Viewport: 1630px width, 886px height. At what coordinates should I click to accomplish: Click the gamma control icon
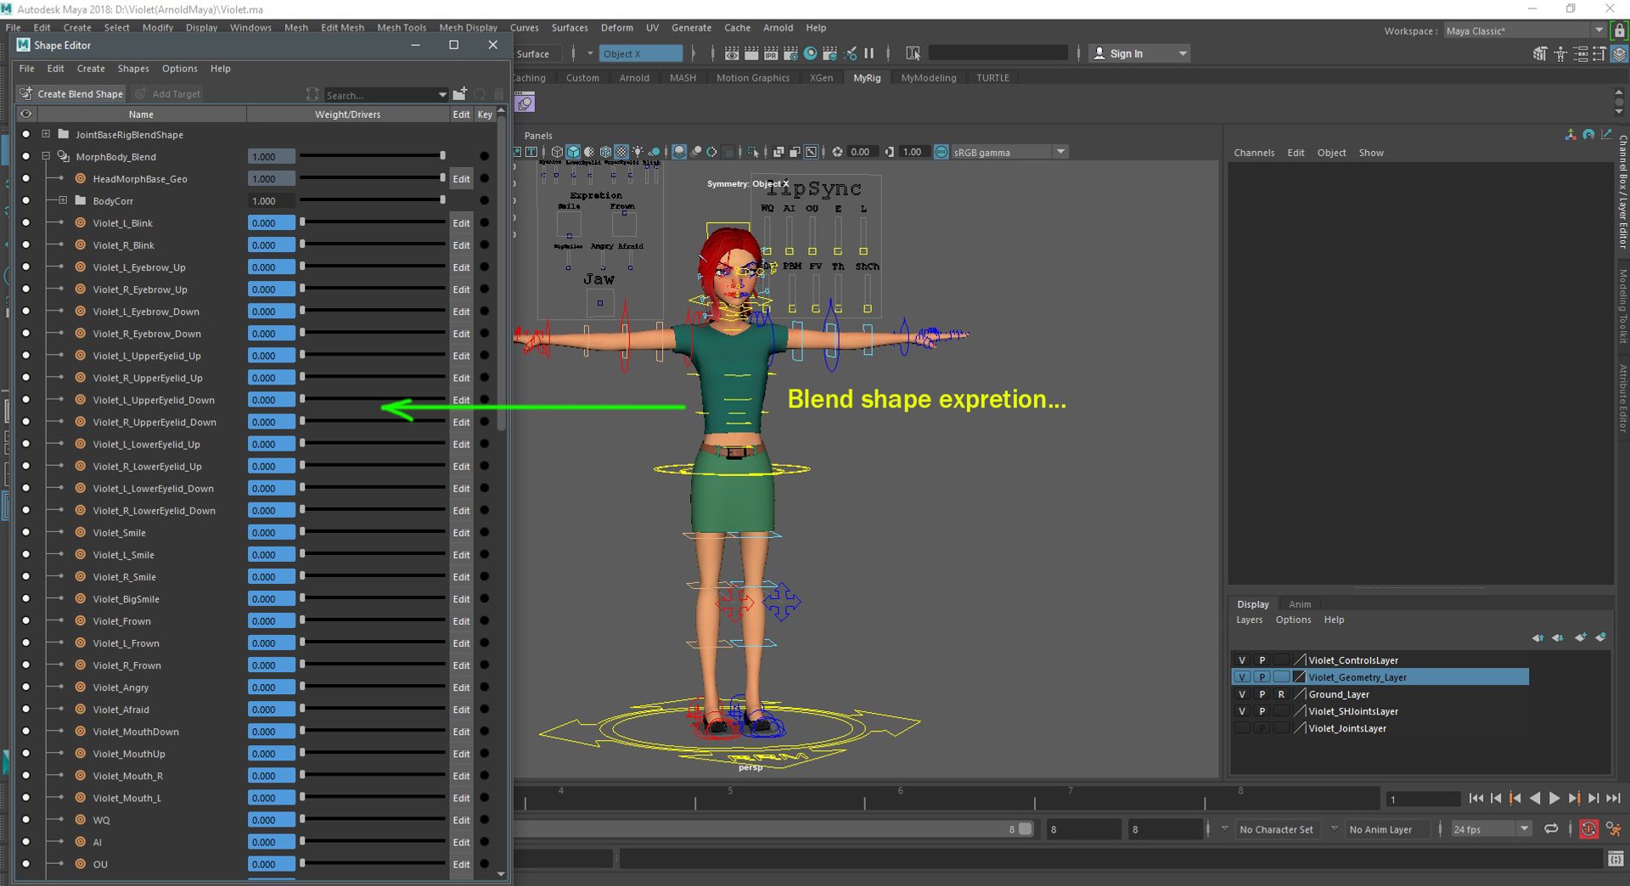(x=889, y=152)
